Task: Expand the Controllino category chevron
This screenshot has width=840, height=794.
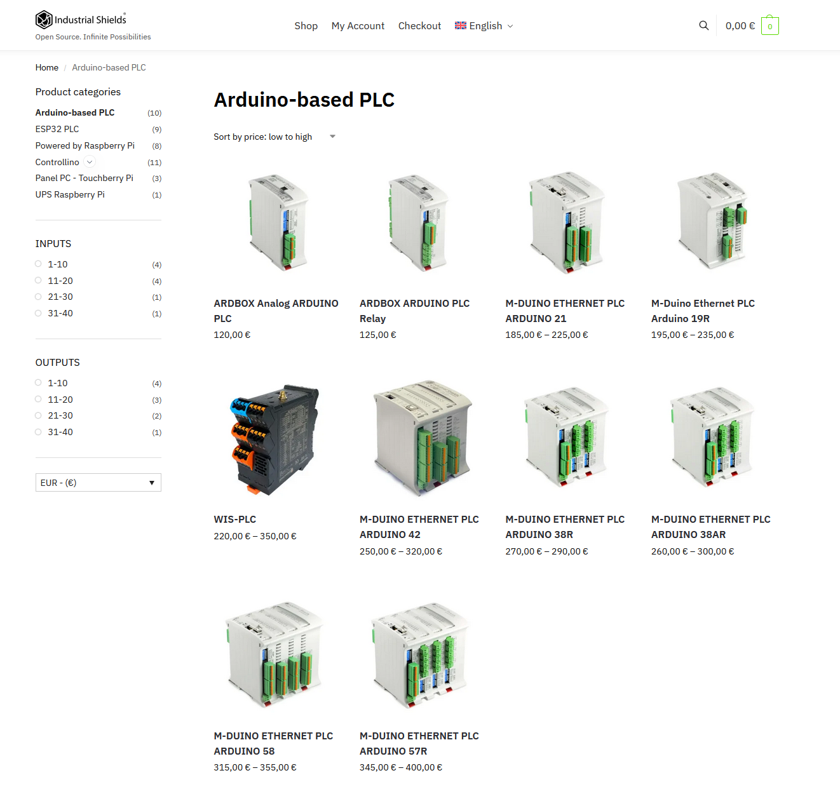Action: pyautogui.click(x=90, y=162)
